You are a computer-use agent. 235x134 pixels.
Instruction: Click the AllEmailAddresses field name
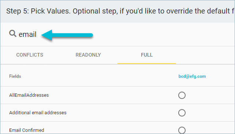(x=29, y=95)
